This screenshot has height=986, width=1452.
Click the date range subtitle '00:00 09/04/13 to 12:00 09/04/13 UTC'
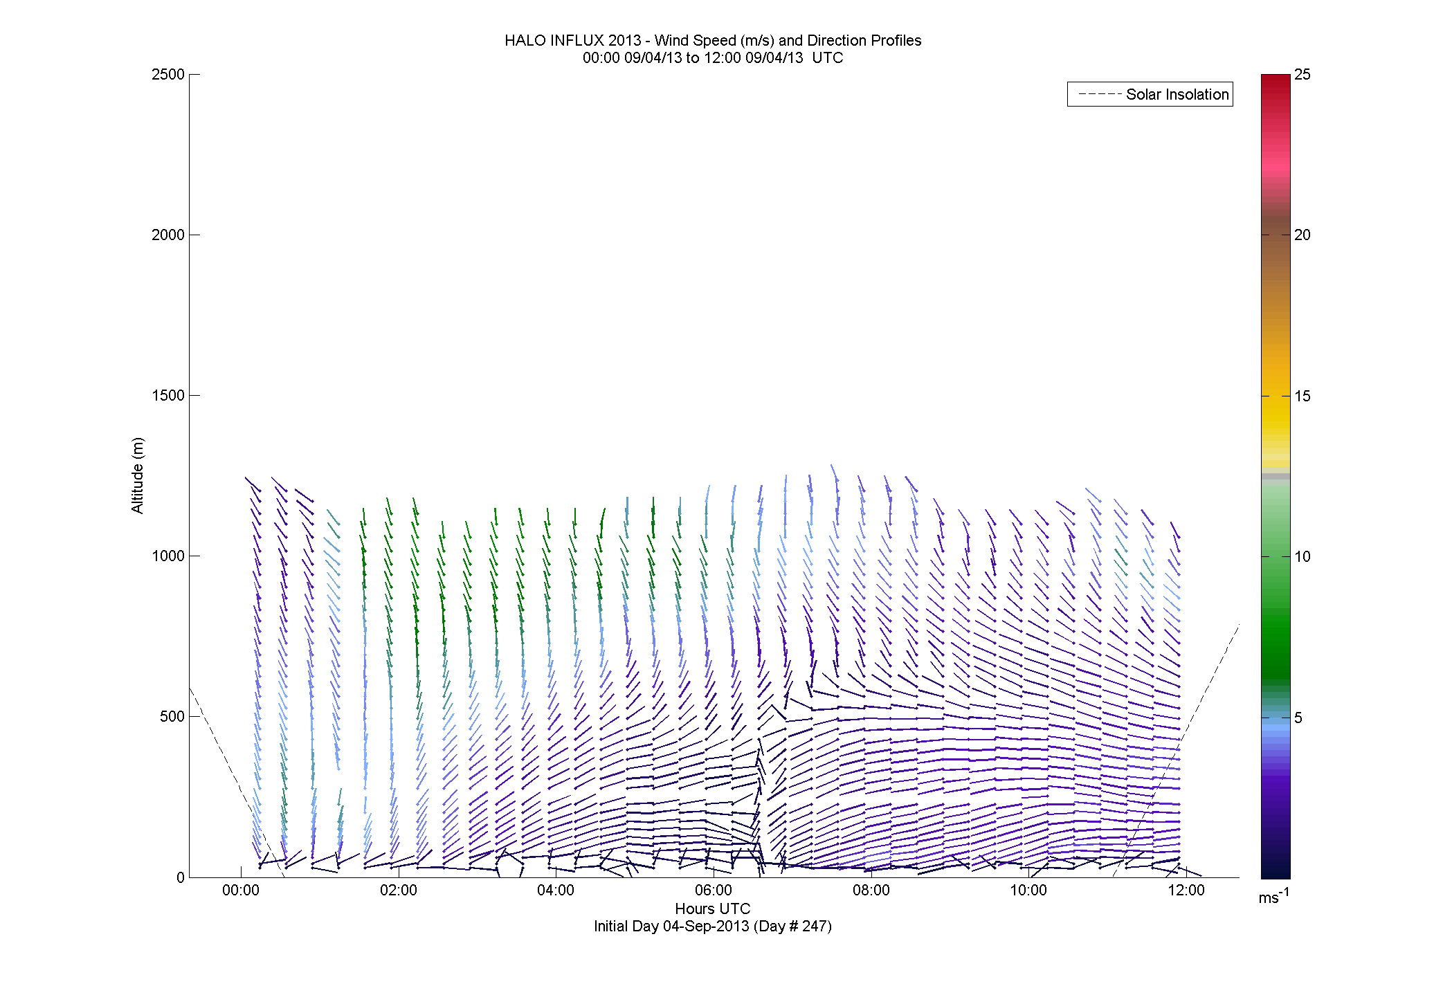713,57
